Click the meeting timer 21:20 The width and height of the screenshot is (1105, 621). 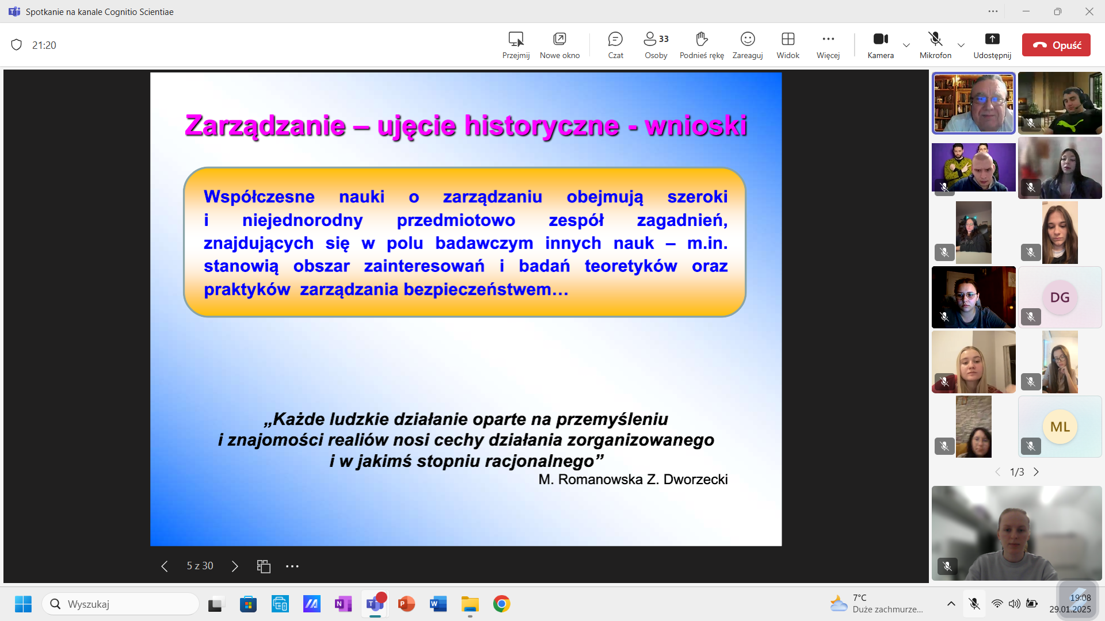click(x=44, y=45)
